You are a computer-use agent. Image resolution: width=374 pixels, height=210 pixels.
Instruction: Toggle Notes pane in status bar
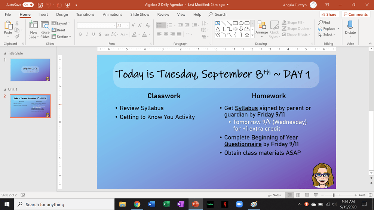pyautogui.click(x=274, y=195)
